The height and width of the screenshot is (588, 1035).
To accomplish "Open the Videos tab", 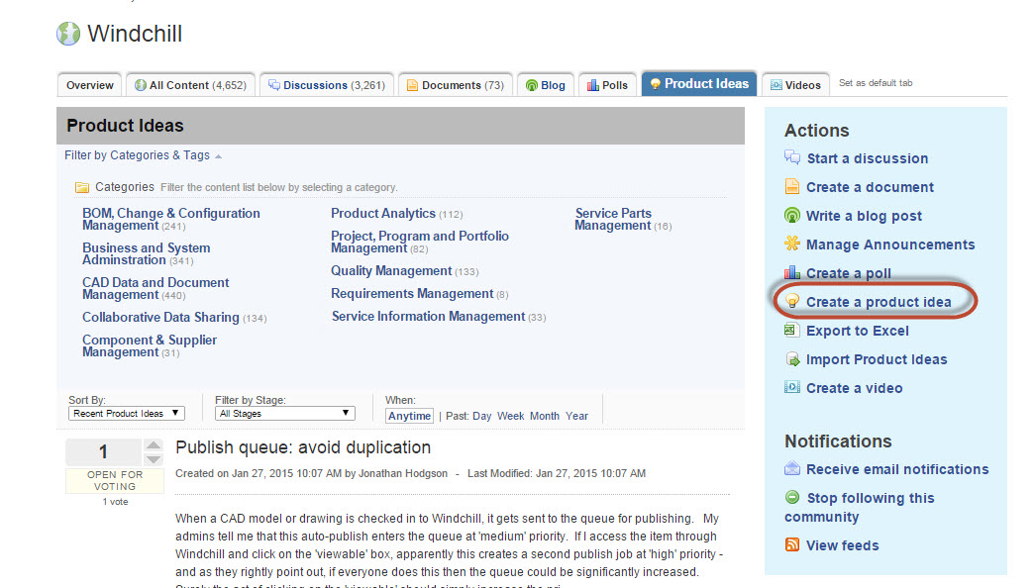I will click(795, 85).
